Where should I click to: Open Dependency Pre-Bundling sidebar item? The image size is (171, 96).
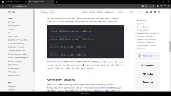coord(18,40)
